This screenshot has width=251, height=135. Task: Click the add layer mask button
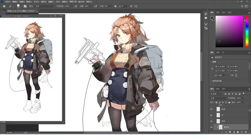(x=230, y=132)
